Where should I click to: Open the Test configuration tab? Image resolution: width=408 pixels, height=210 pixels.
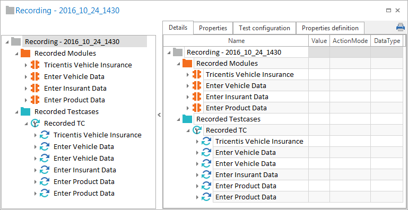click(x=264, y=28)
